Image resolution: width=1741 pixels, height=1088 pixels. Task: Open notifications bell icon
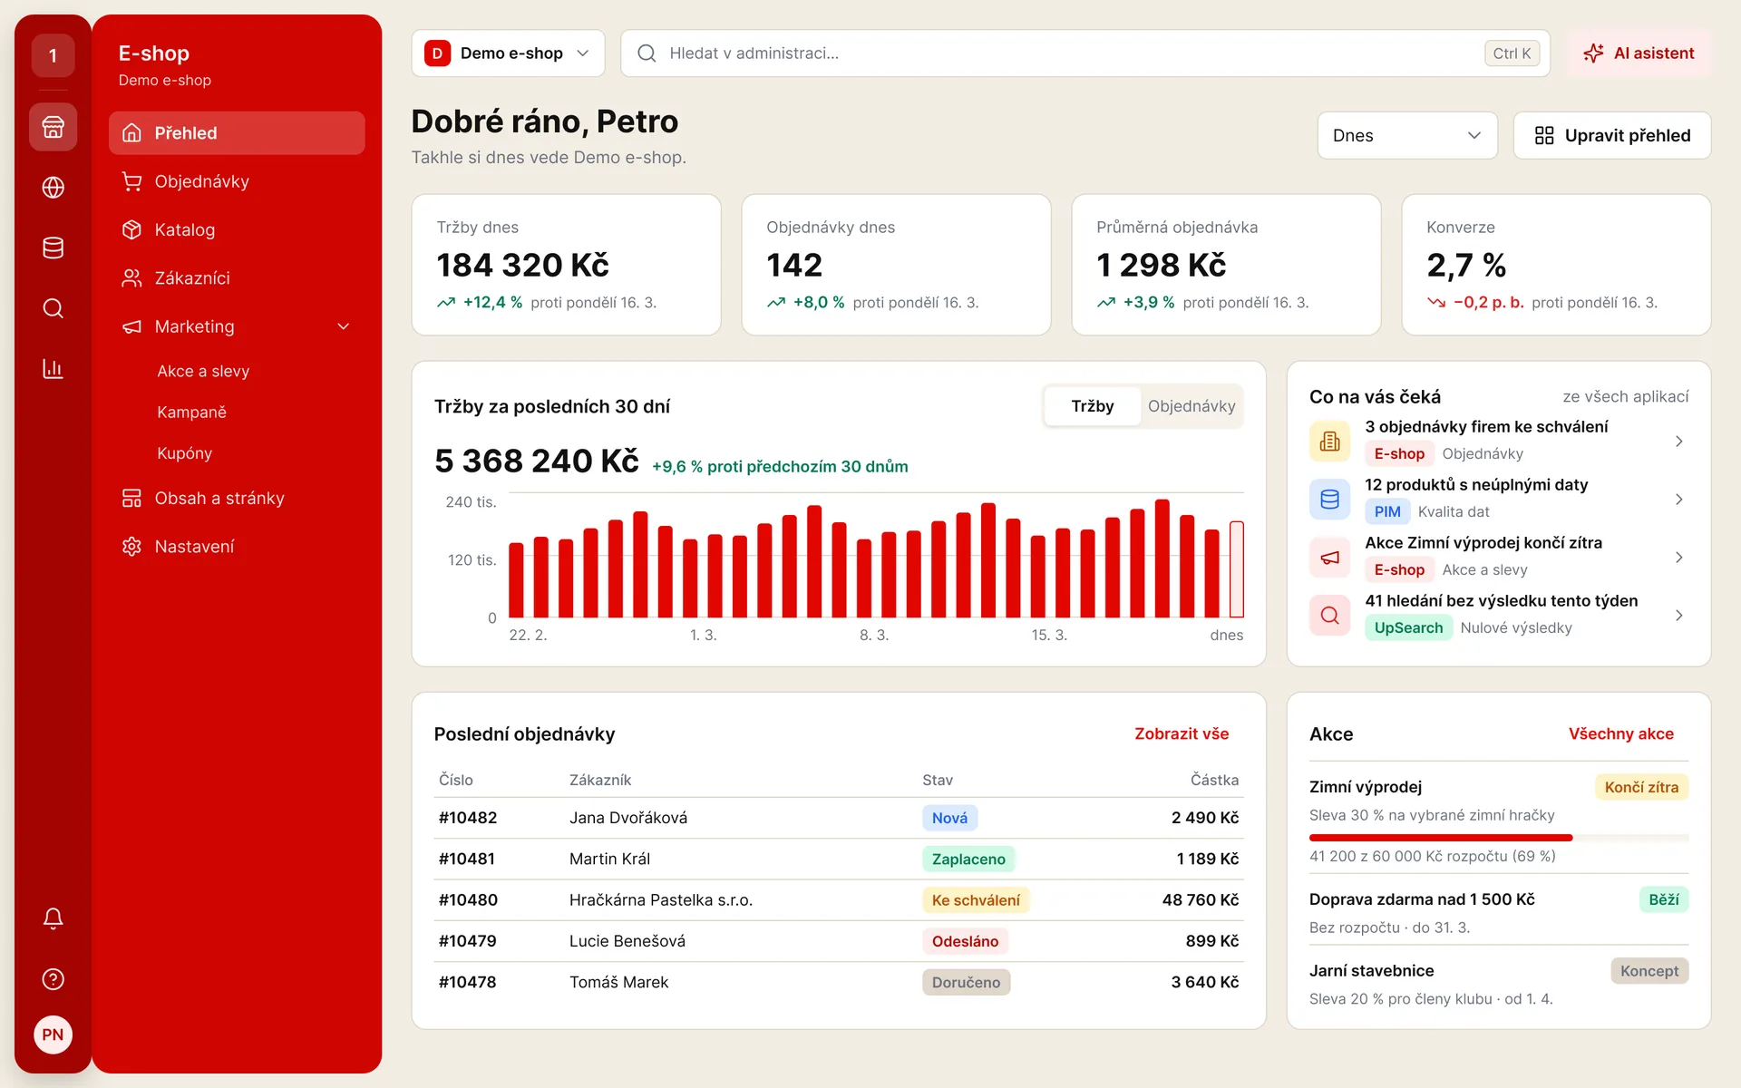[x=53, y=918]
